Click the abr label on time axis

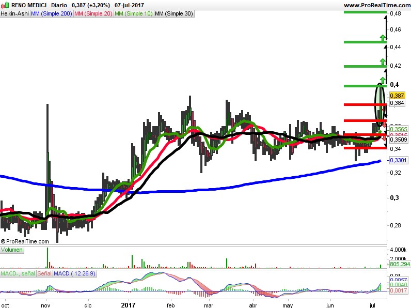(x=253, y=305)
